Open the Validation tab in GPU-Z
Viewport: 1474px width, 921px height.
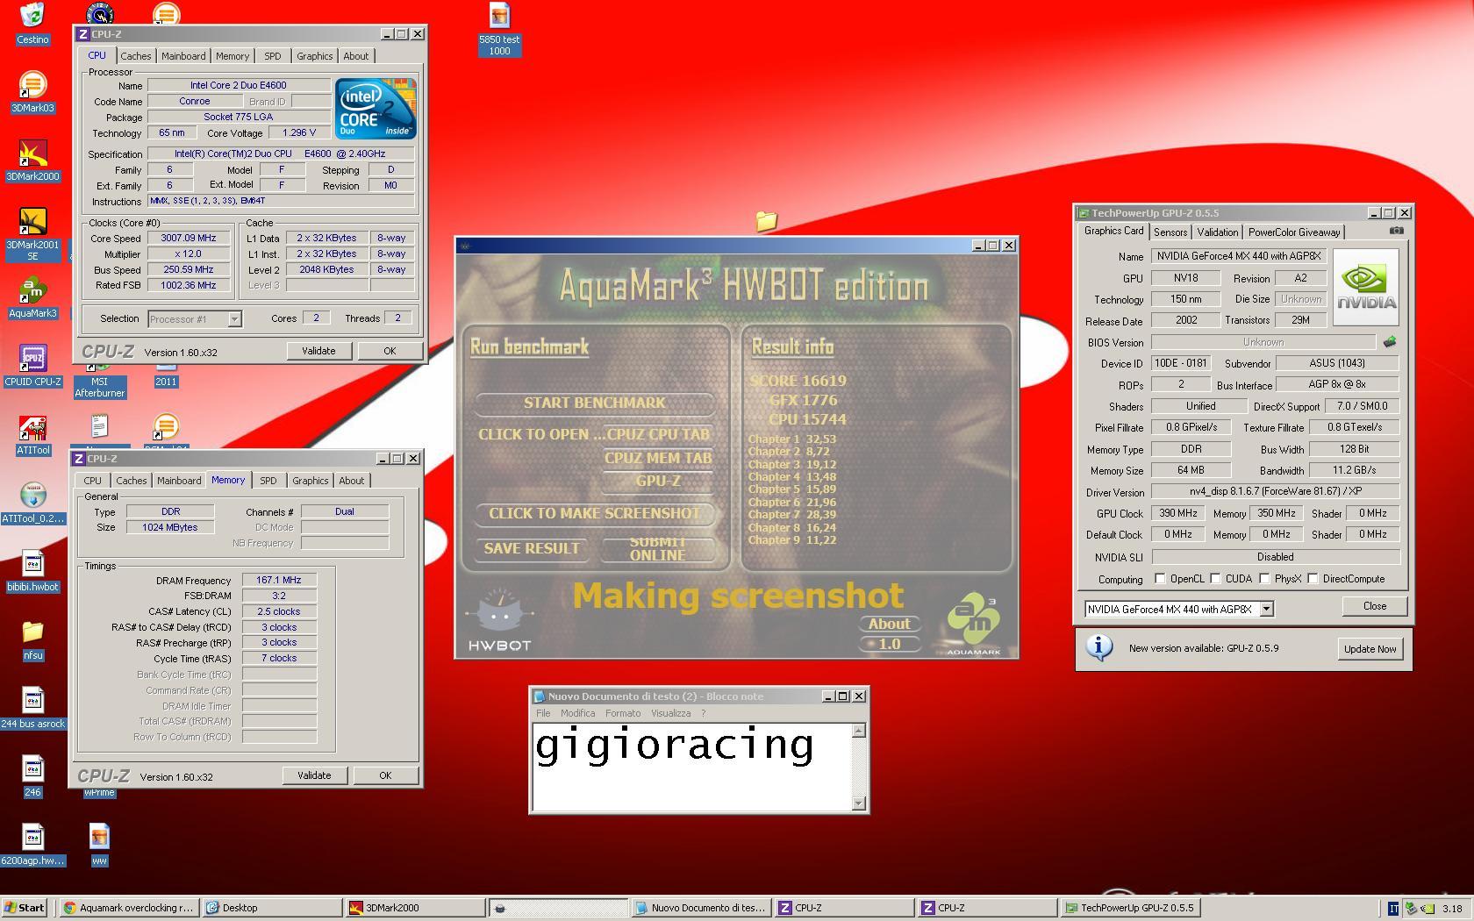coord(1218,232)
